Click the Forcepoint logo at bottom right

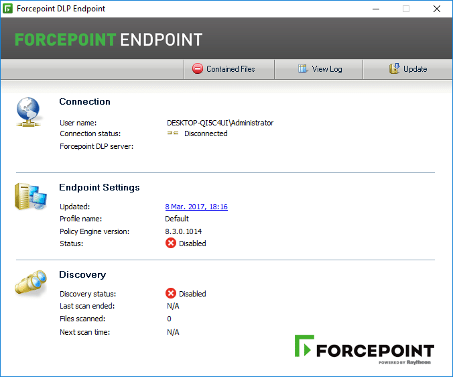tap(365, 349)
